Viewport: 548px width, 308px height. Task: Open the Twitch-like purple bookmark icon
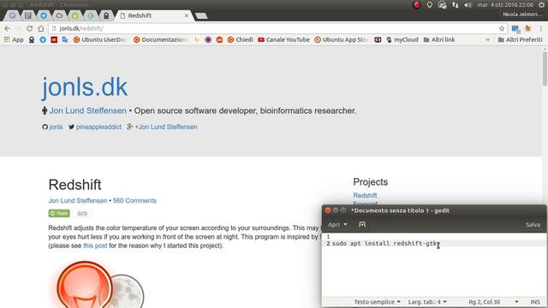click(x=378, y=40)
